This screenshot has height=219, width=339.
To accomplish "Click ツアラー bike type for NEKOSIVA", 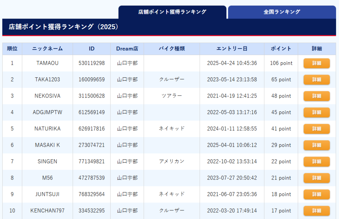I will [172, 96].
